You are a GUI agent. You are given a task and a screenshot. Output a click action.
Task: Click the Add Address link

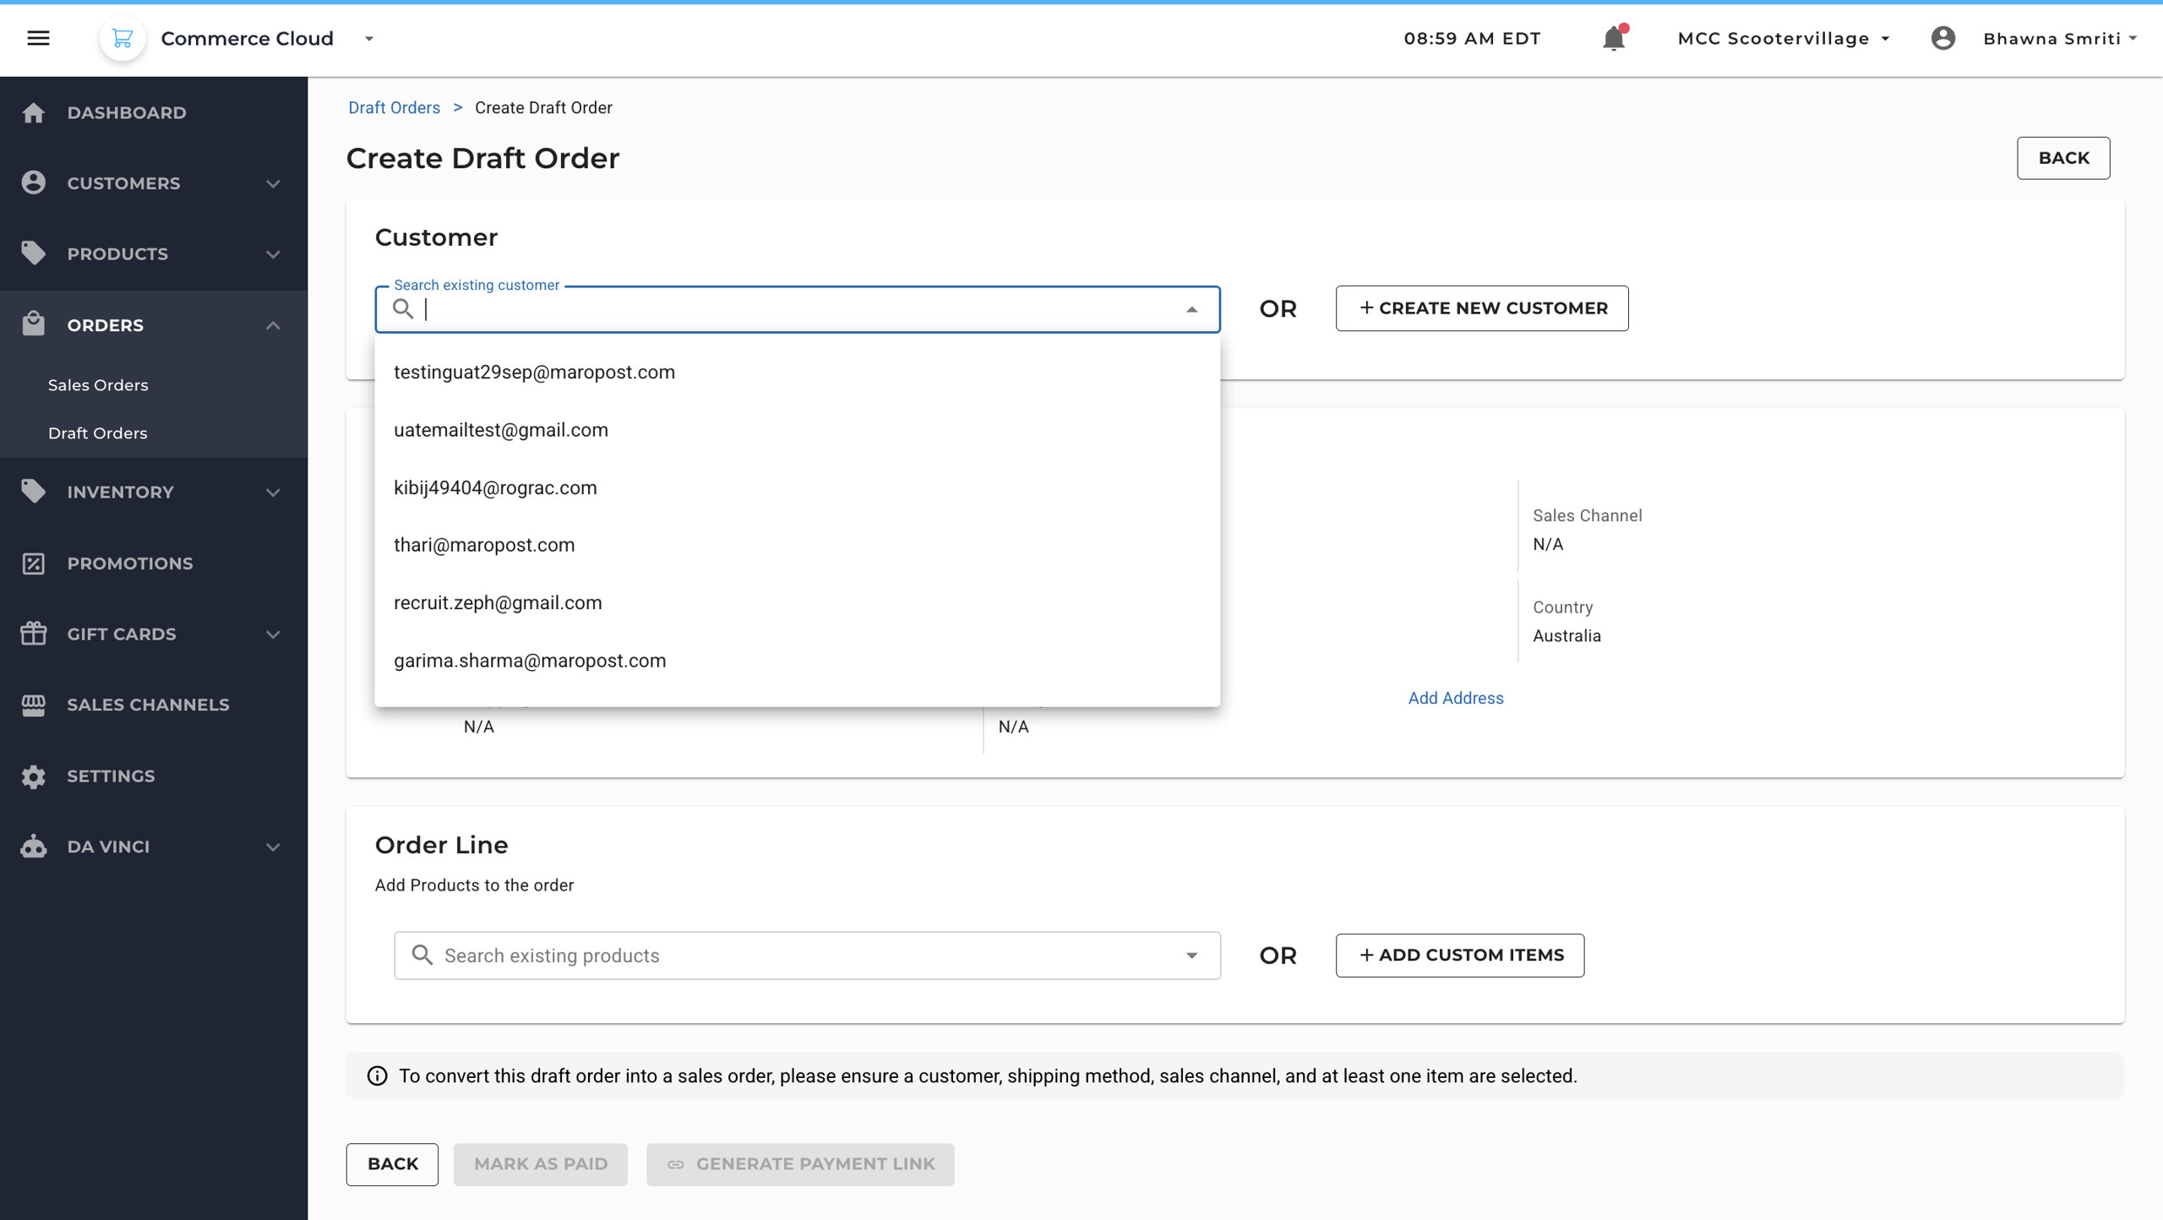1455,697
